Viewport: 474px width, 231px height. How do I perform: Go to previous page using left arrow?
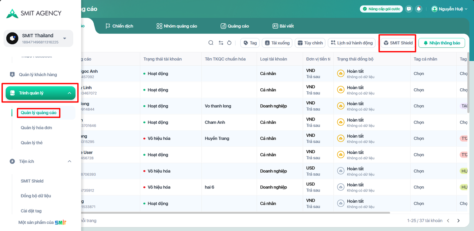pos(448,221)
